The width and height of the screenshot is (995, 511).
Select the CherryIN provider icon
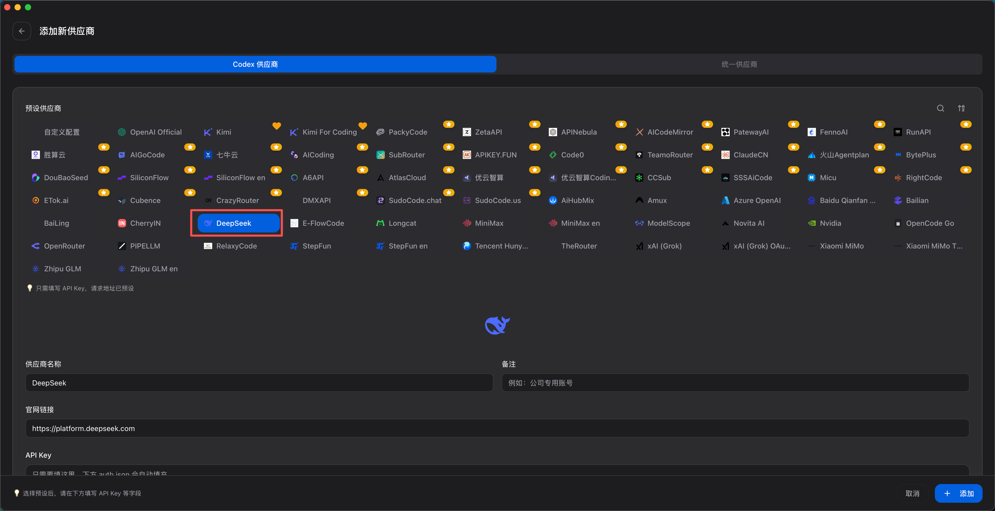click(122, 223)
